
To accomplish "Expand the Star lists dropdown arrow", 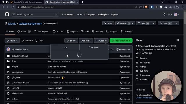I will click(x=176, y=23).
